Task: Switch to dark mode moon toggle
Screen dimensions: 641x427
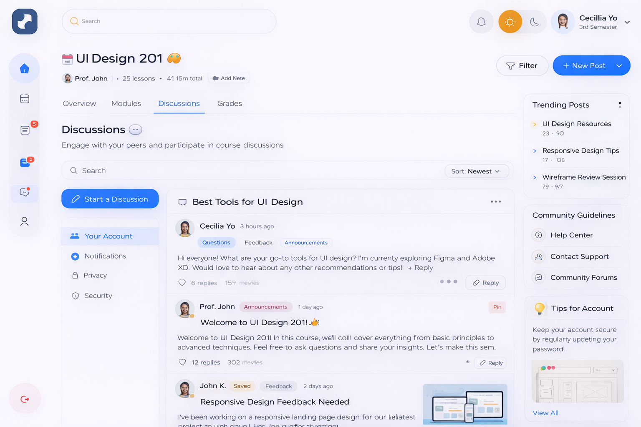Action: (534, 22)
